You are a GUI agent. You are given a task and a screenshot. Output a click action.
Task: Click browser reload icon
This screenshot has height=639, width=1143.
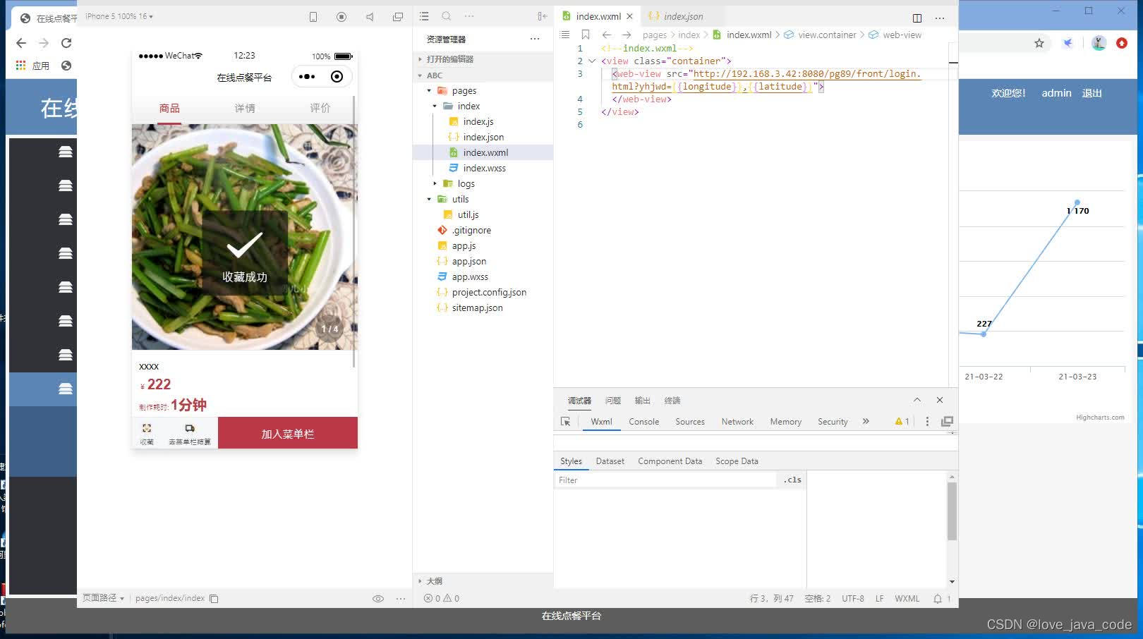66,43
